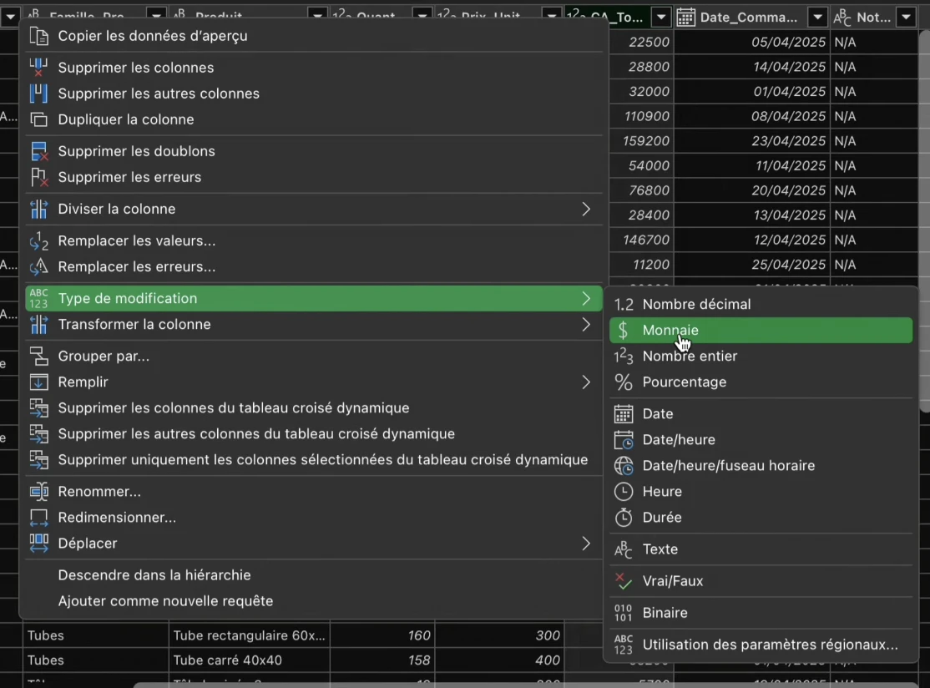
Task: Open the Date_Comma column filter dropdown
Action: click(818, 18)
